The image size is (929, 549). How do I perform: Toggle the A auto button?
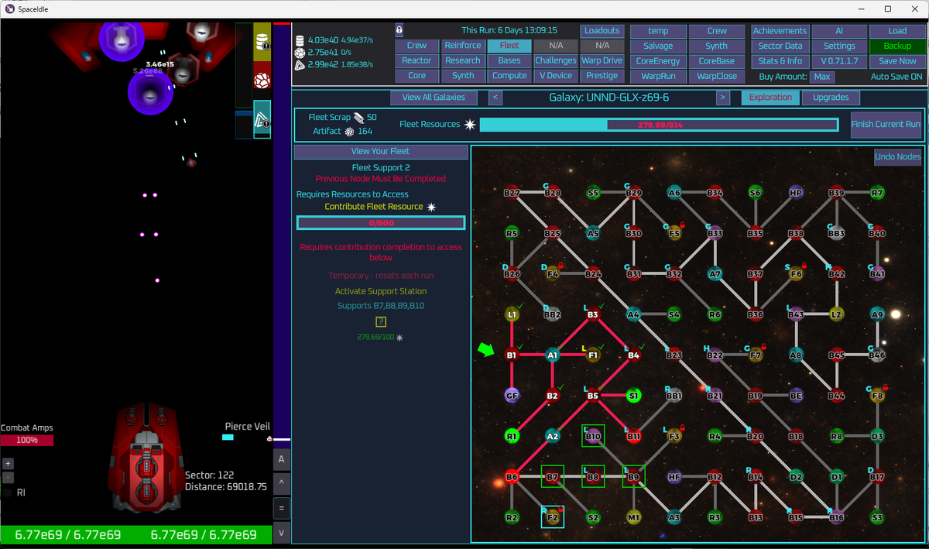[282, 459]
